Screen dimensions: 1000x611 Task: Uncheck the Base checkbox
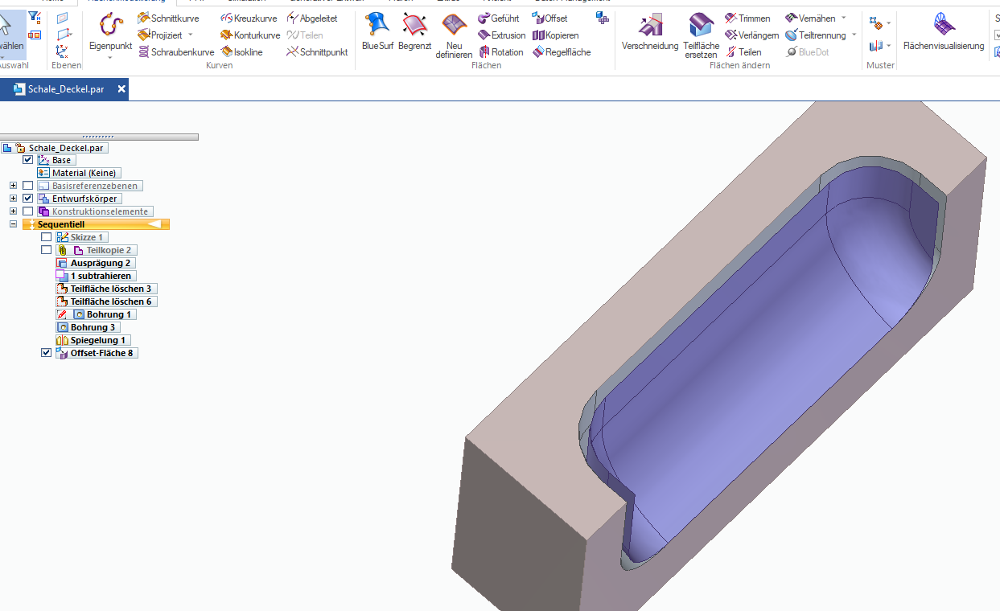(x=28, y=160)
